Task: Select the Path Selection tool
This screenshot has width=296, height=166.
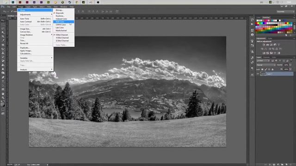Action: coord(3,85)
